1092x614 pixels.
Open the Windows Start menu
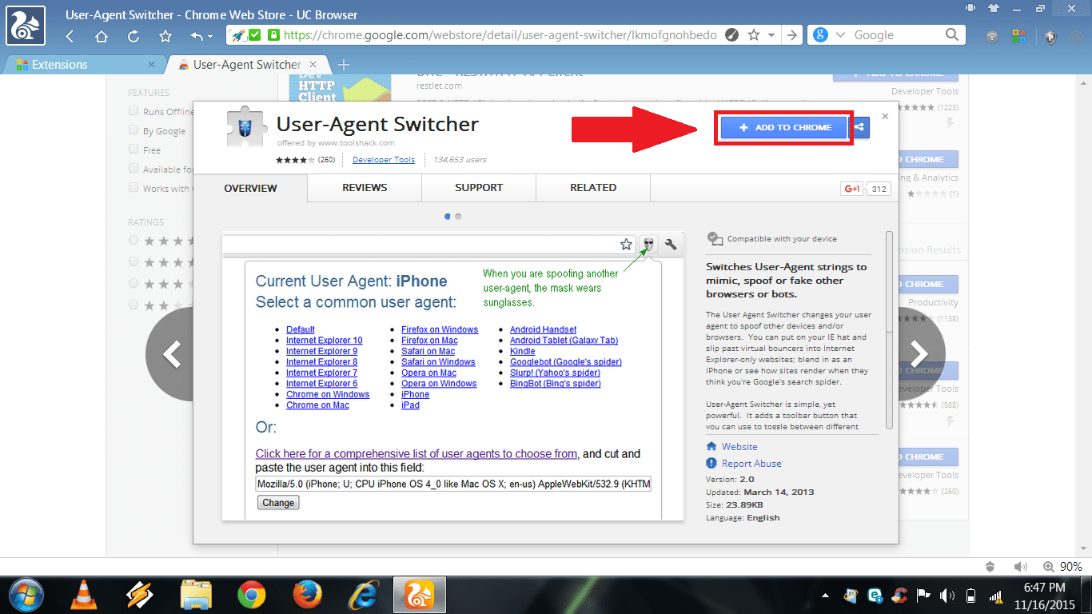26,595
